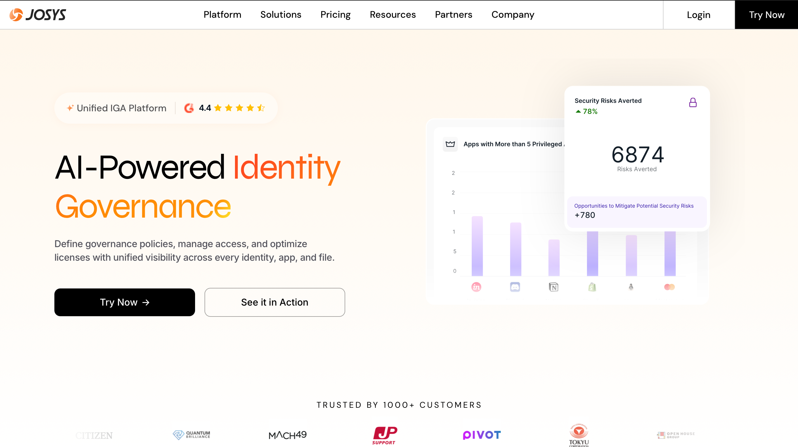Click the Citizen customer logo
Screen dimensions: 798x447
coord(94,435)
